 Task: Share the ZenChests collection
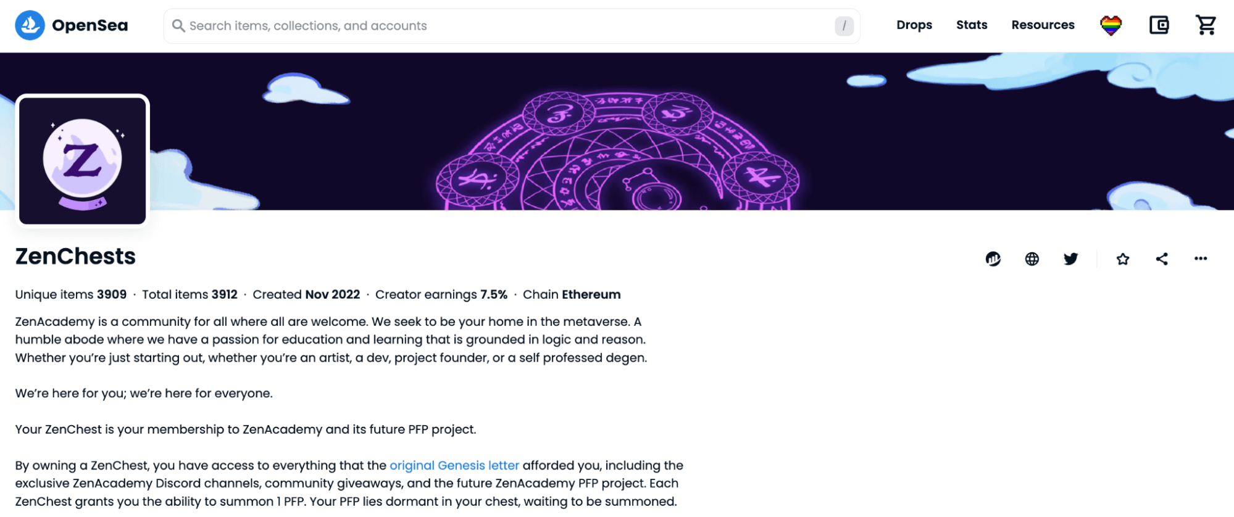[x=1161, y=259]
